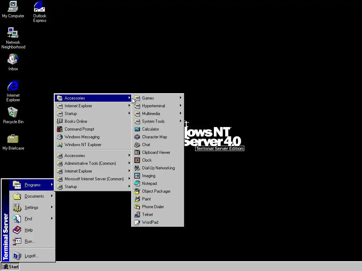Screen dimensions: 362x271
Task: Open Outlook Express desktop shortcut
Action: point(40,12)
